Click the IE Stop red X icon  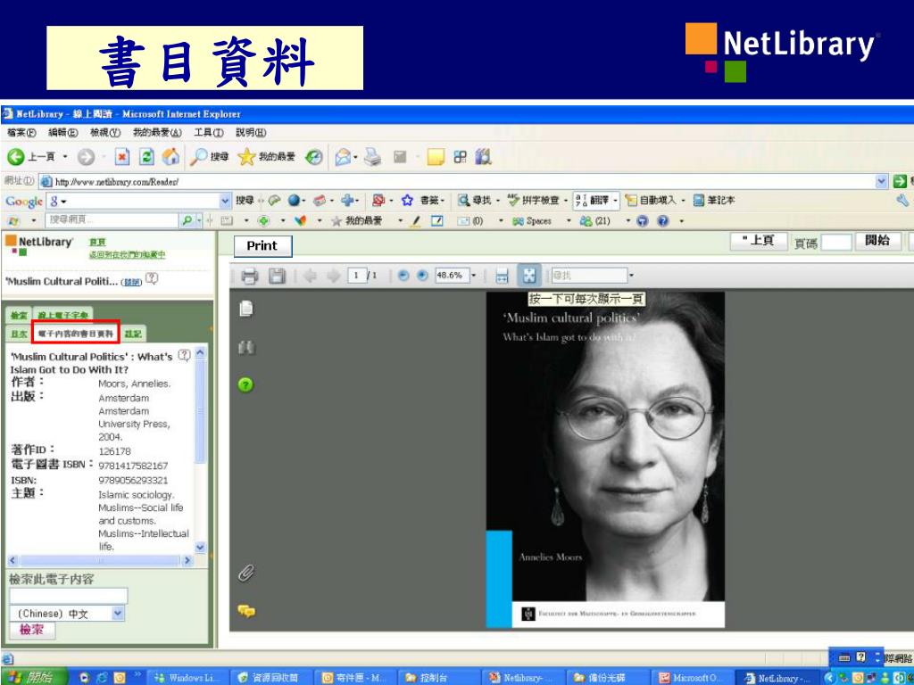121,157
